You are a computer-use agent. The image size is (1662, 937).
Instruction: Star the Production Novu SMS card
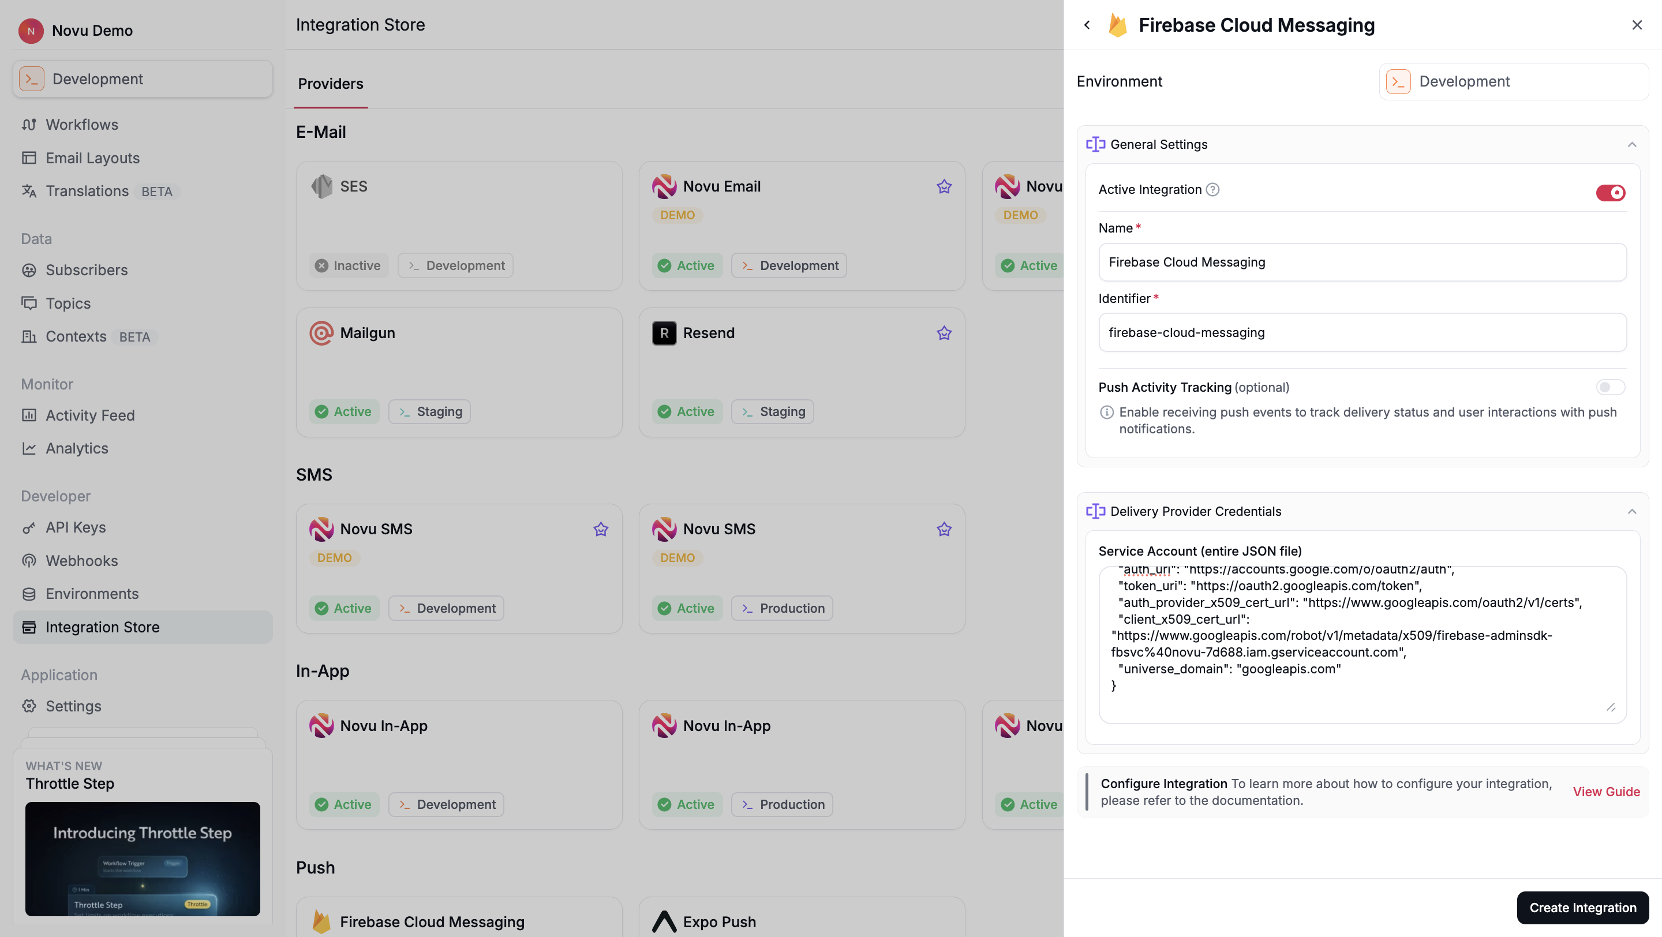(x=944, y=529)
